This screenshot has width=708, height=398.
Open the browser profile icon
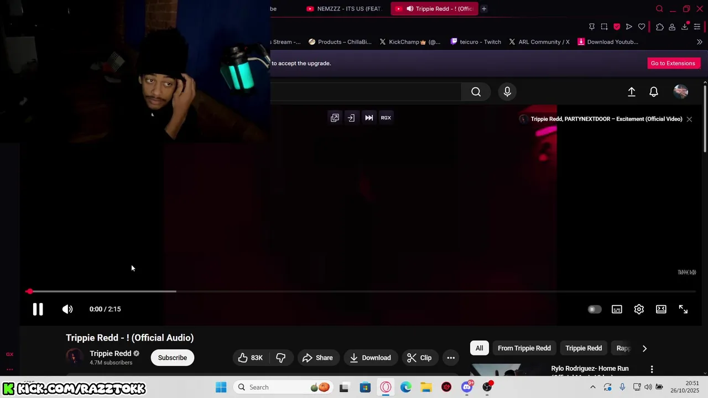(x=672, y=27)
